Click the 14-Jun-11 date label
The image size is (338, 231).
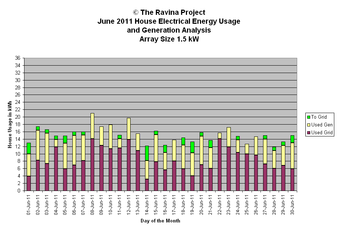pyautogui.click(x=147, y=205)
